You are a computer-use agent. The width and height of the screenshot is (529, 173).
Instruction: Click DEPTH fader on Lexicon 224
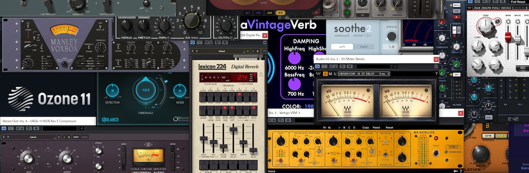[x=243, y=142]
